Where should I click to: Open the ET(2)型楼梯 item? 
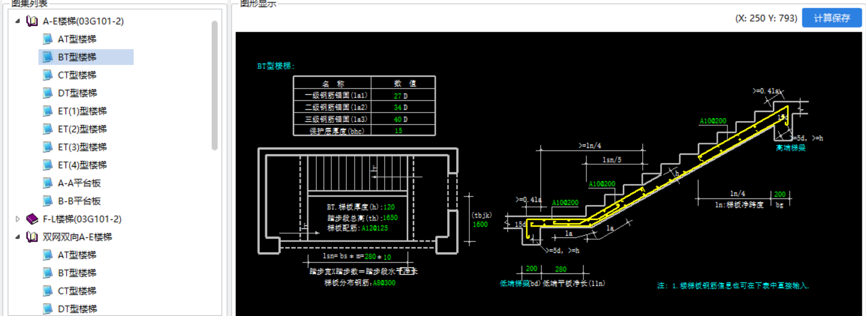(82, 129)
